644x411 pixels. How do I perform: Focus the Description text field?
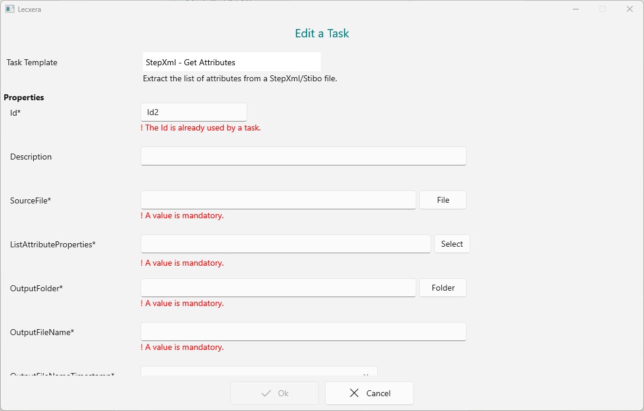[303, 156]
